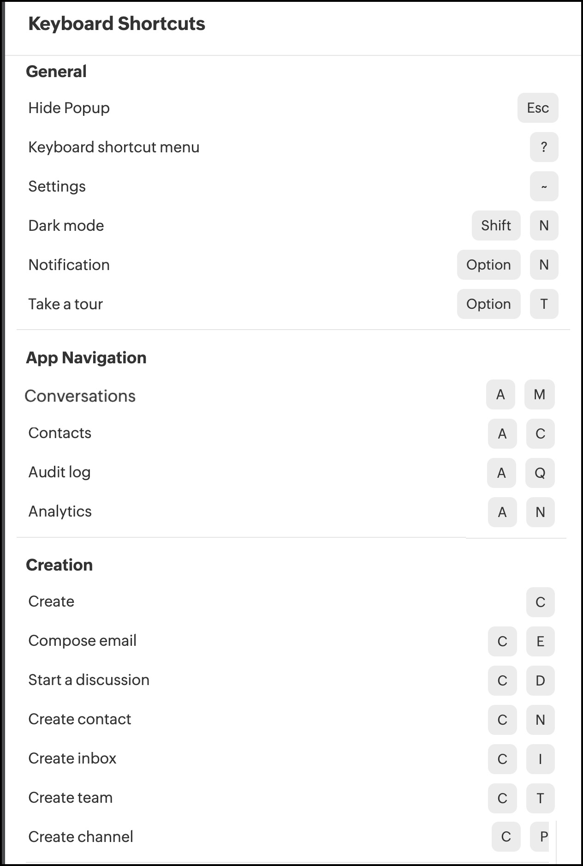The height and width of the screenshot is (866, 583).
Task: Click the M key beside Conversations
Action: pyautogui.click(x=539, y=395)
